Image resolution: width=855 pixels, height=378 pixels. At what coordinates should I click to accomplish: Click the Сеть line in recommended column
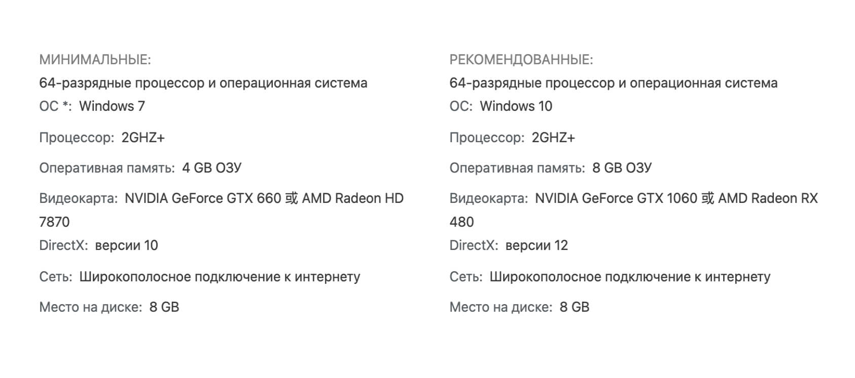pyautogui.click(x=610, y=277)
